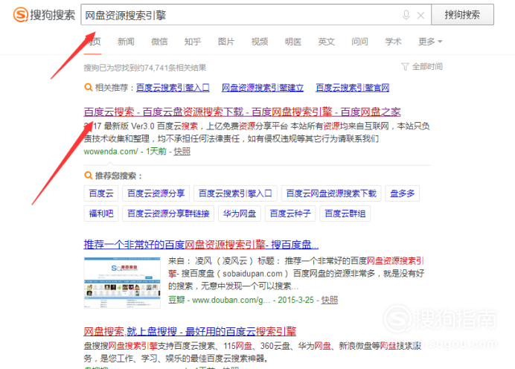Switch to the 新闻 tab
The image size is (515, 369).
(126, 42)
